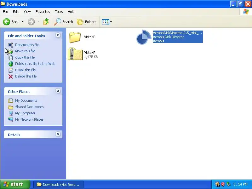Click the Copy this file icon
The width and height of the screenshot is (252, 189).
click(11, 57)
